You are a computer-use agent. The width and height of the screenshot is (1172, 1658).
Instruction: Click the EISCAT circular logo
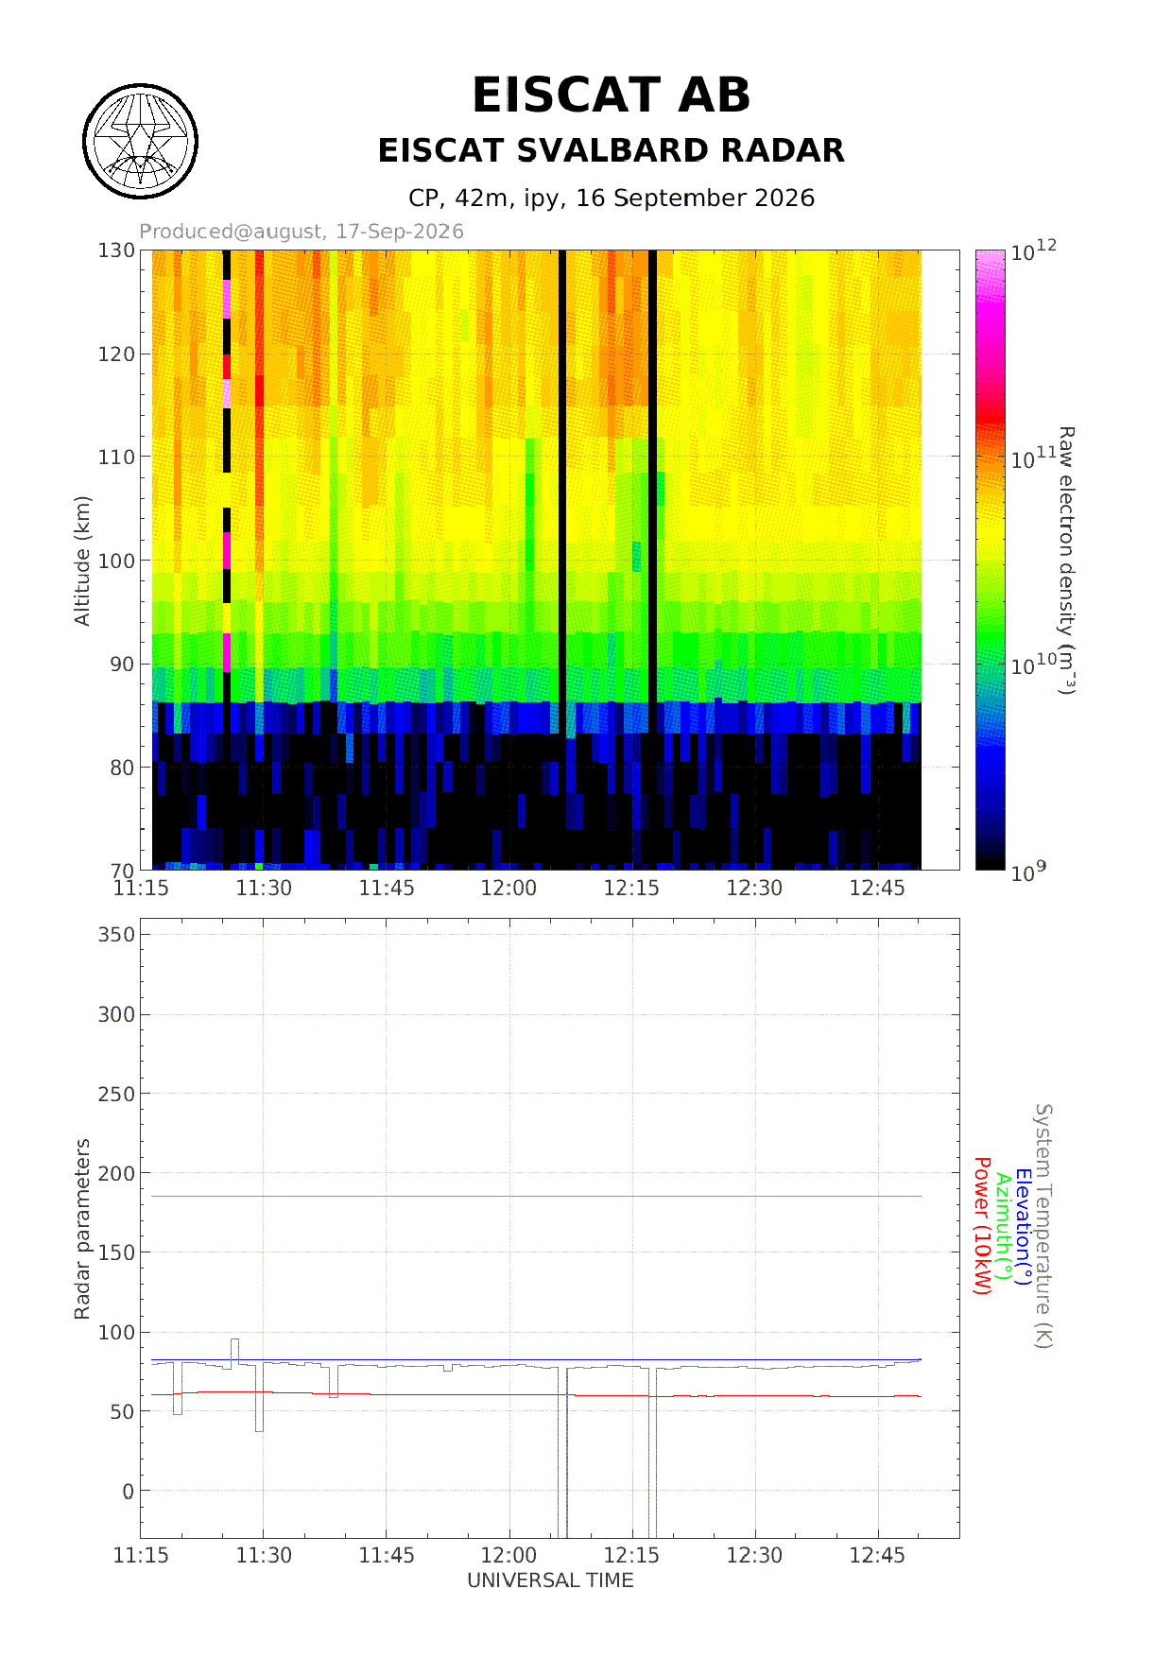coord(141,142)
